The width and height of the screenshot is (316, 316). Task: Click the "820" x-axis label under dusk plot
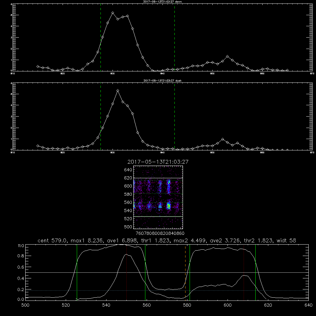pos(63,153)
